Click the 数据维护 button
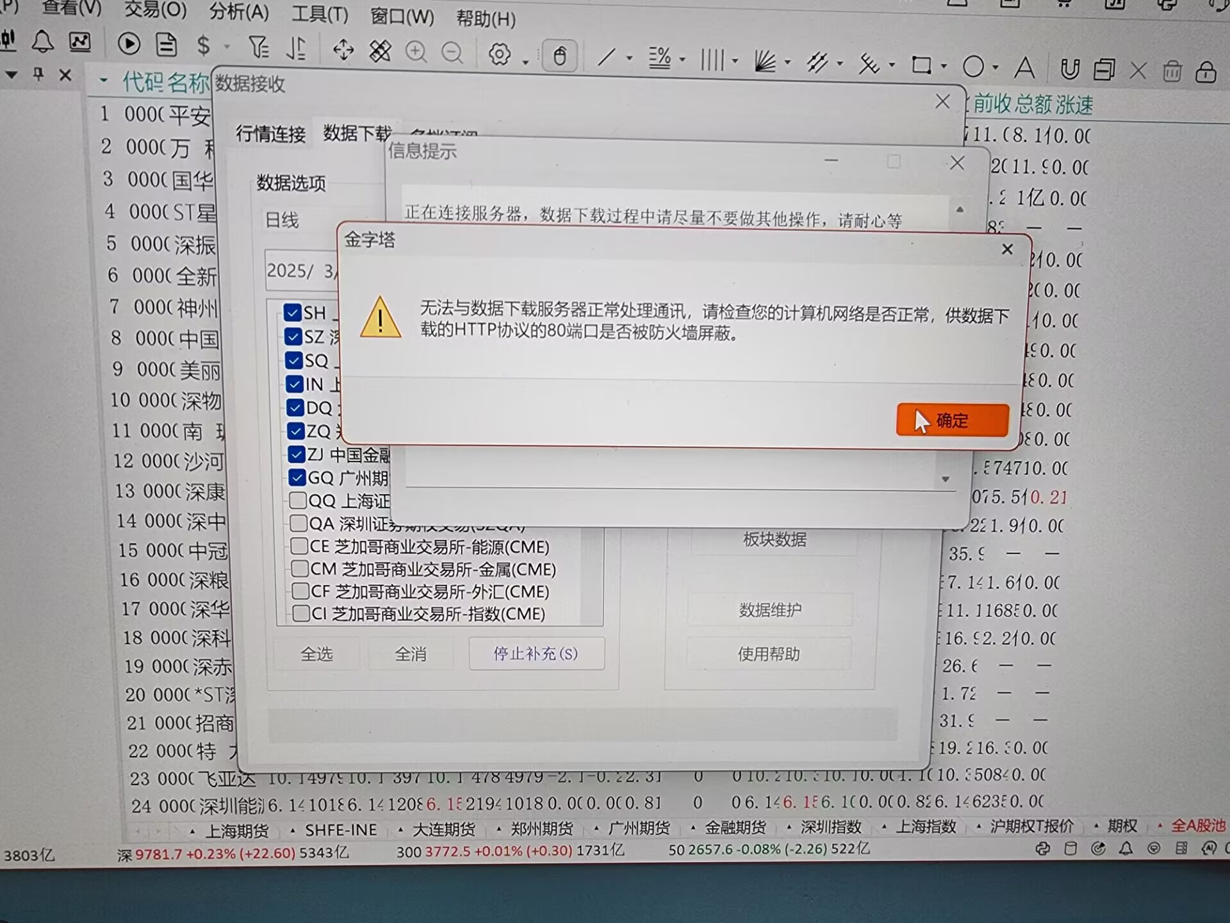The width and height of the screenshot is (1230, 923). (x=770, y=610)
